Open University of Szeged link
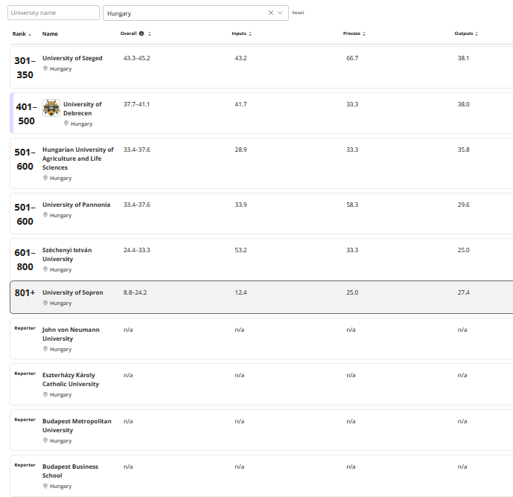513x497 pixels. 72,58
